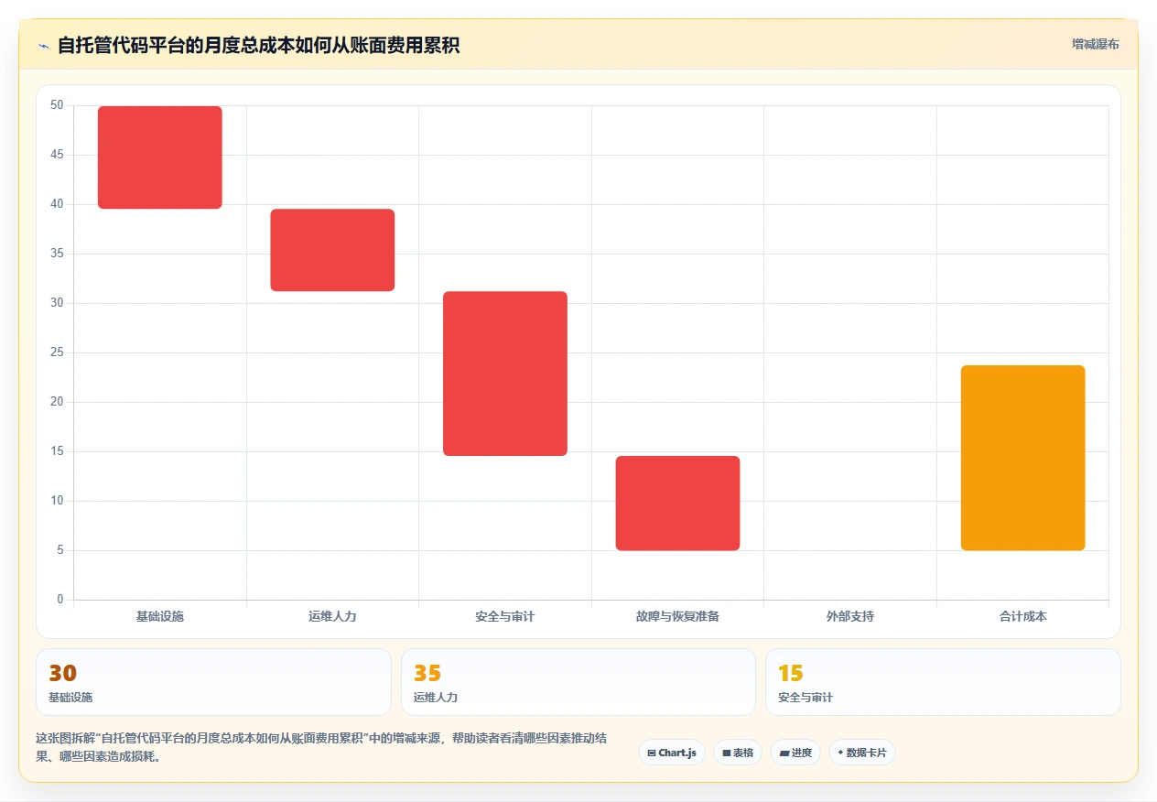Viewport: 1157px width, 802px height.
Task: Click the Chart.js tag
Action: pos(672,753)
